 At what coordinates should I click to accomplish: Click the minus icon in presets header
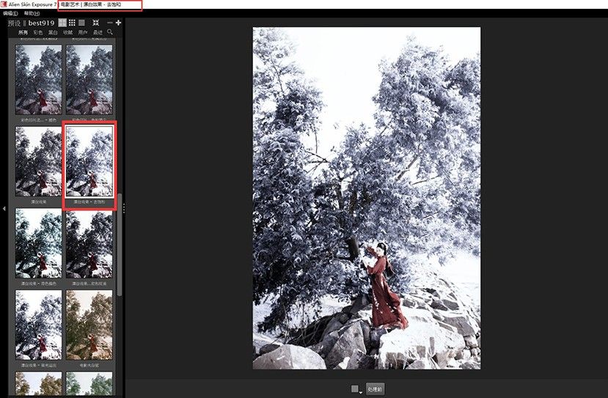click(110, 23)
